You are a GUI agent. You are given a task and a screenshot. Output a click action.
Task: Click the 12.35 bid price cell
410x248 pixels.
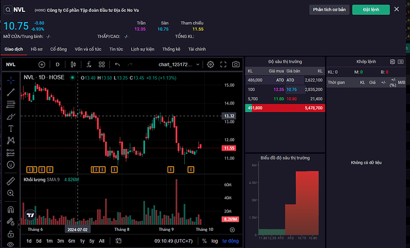point(279,90)
